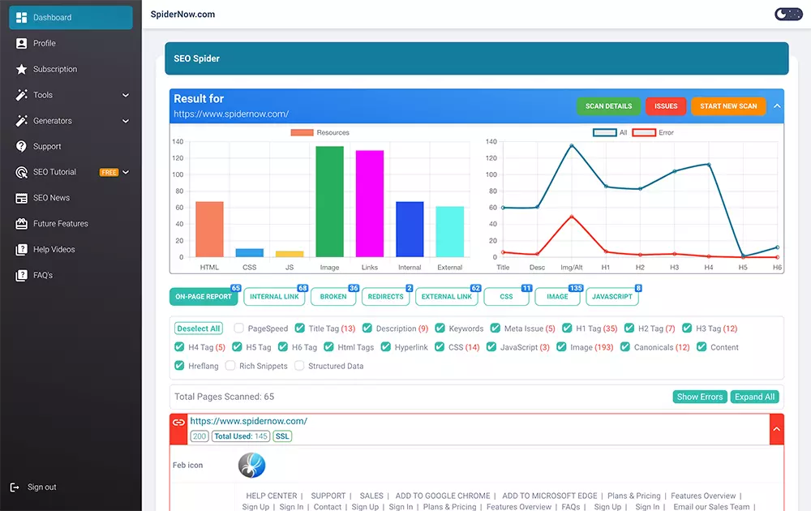
Task: Switch to Internal Link tab
Action: click(x=274, y=297)
